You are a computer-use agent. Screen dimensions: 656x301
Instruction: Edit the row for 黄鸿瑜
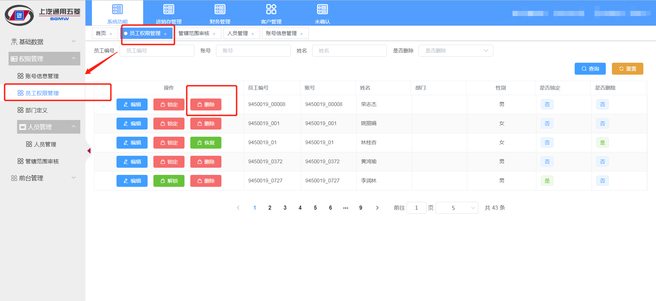pos(132,162)
